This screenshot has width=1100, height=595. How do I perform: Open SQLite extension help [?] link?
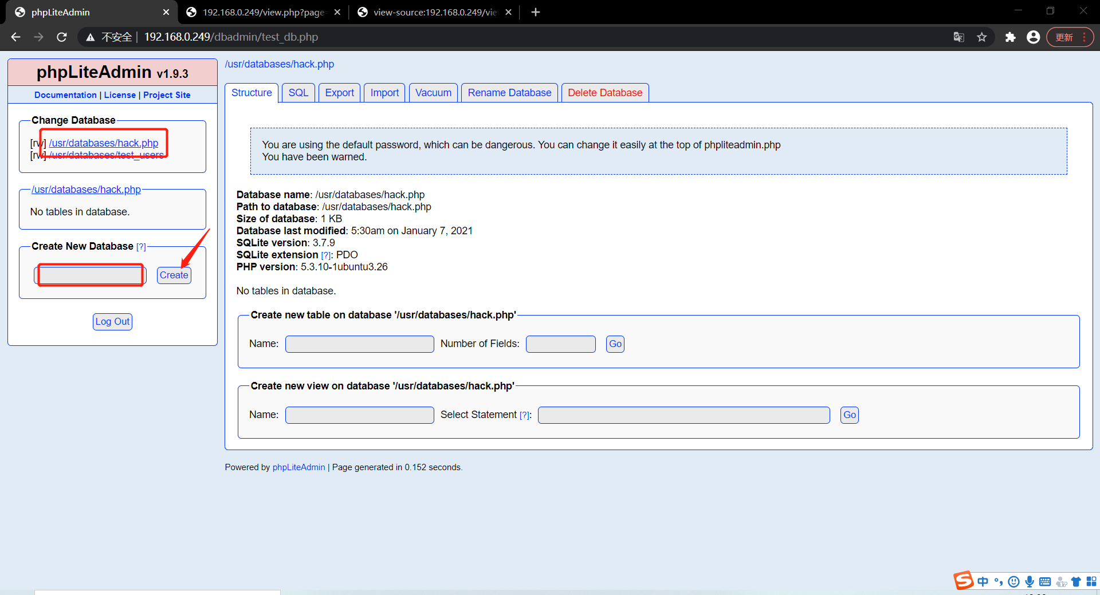tap(326, 255)
